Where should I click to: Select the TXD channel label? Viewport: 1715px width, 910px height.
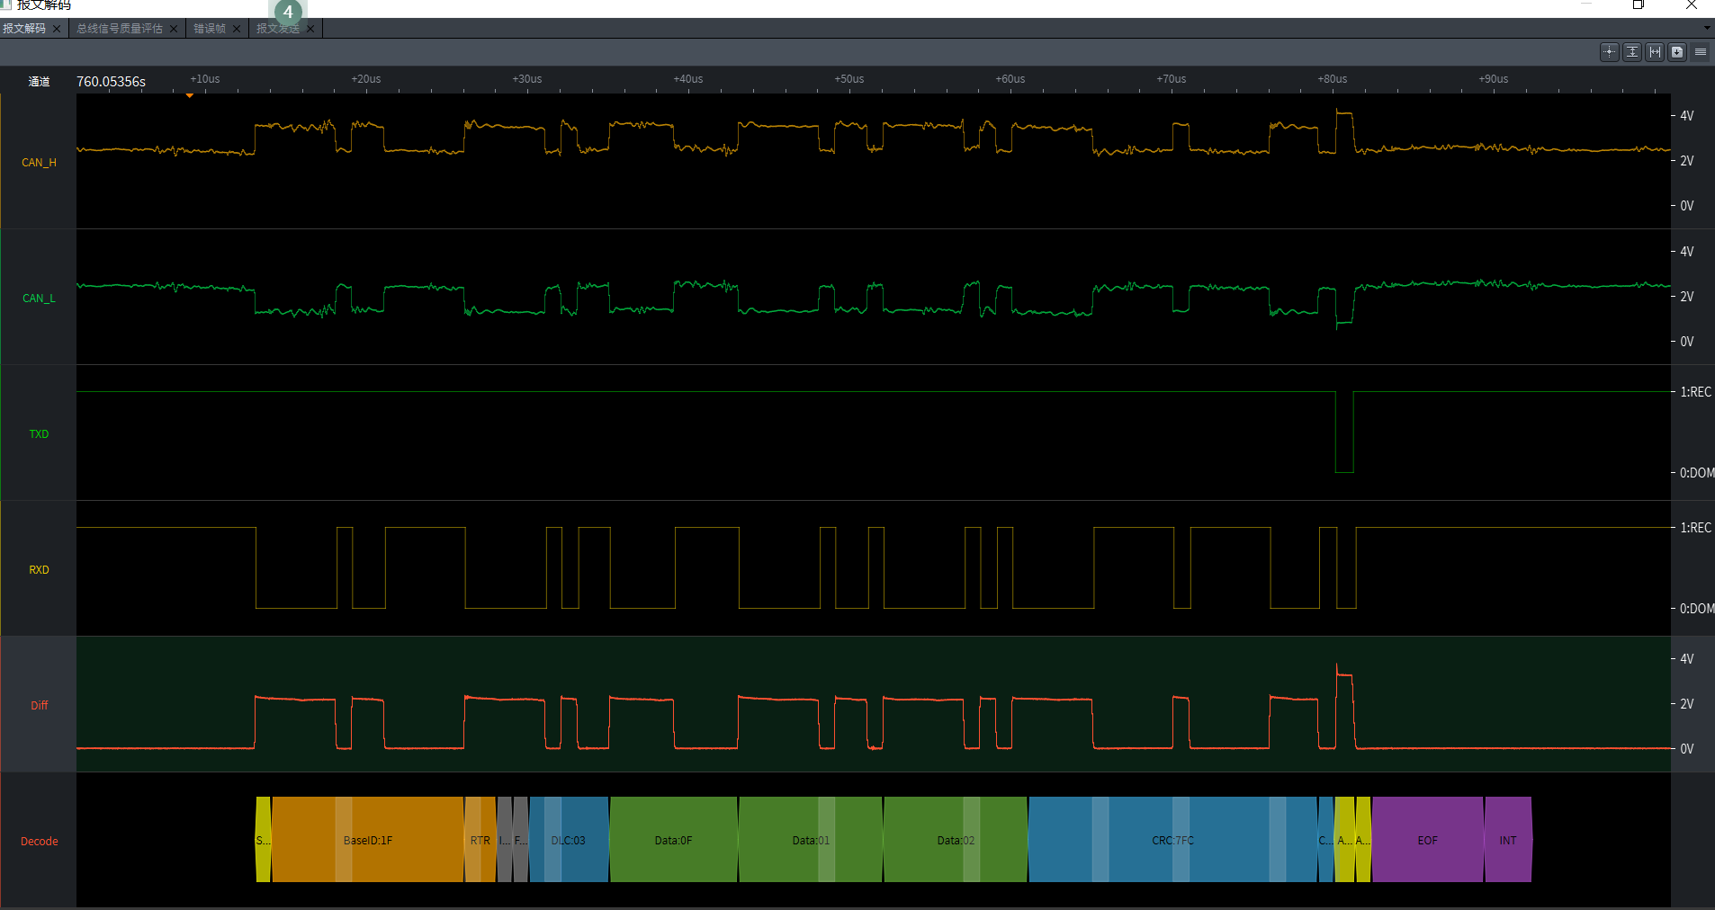coord(39,434)
